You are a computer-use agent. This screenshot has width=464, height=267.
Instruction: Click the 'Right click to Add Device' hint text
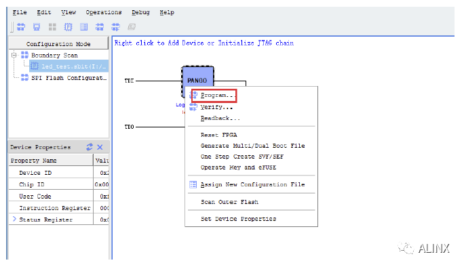pyautogui.click(x=204, y=43)
